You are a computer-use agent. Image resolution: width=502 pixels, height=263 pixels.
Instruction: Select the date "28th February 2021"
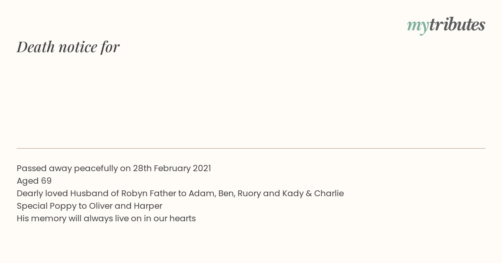pyautogui.click(x=172, y=169)
